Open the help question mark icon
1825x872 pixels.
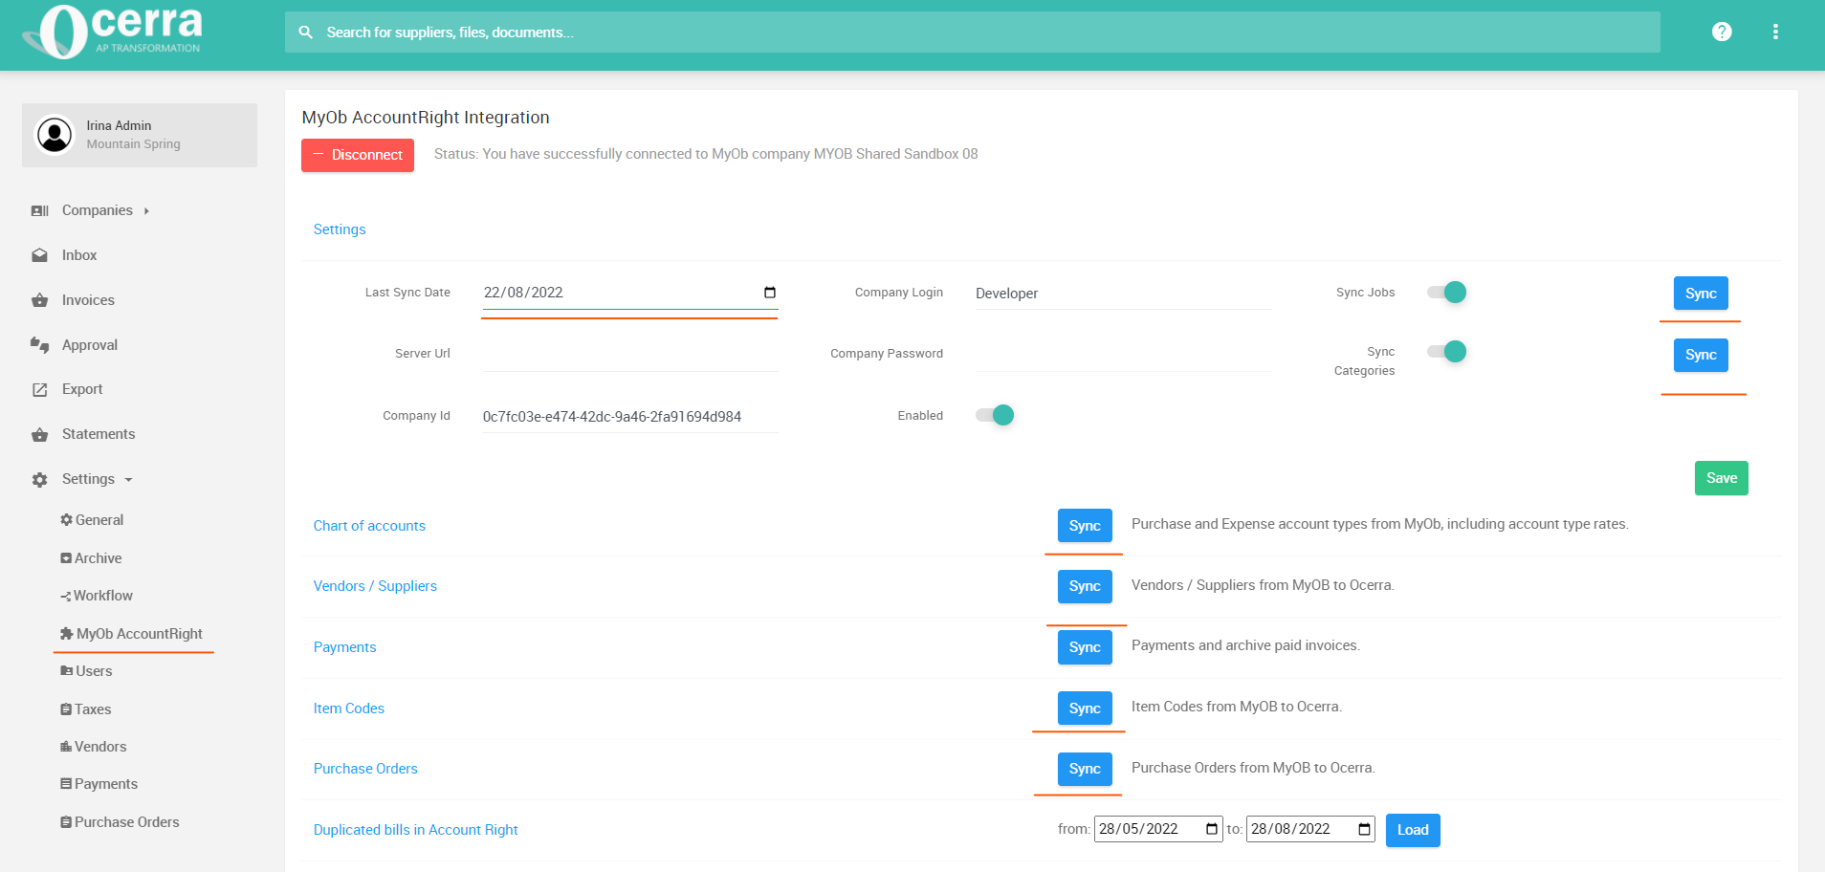click(1722, 32)
